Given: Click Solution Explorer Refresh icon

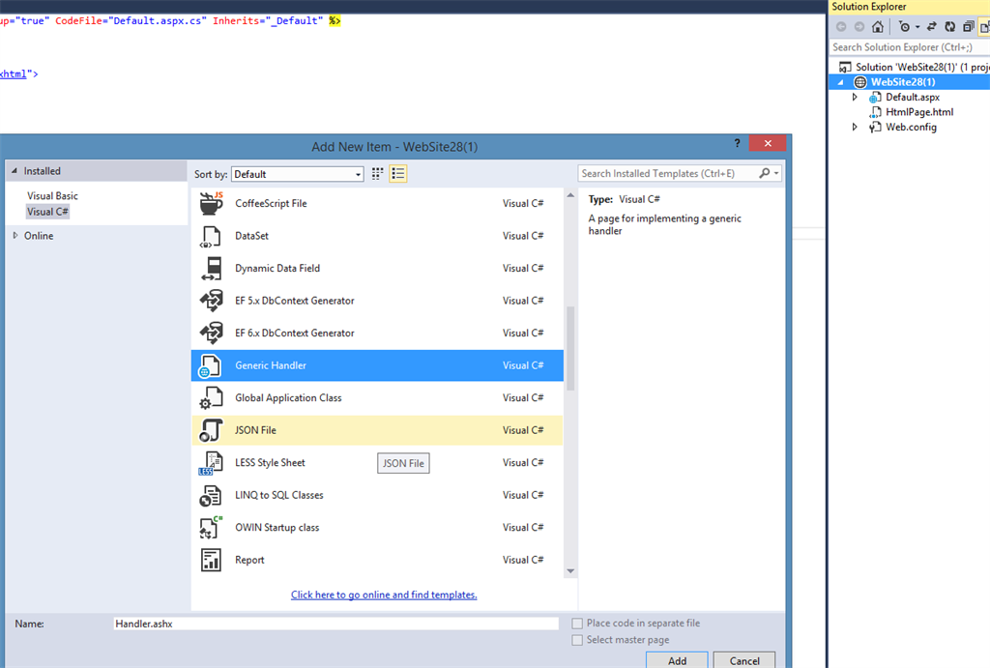Looking at the screenshot, I should coord(949,26).
